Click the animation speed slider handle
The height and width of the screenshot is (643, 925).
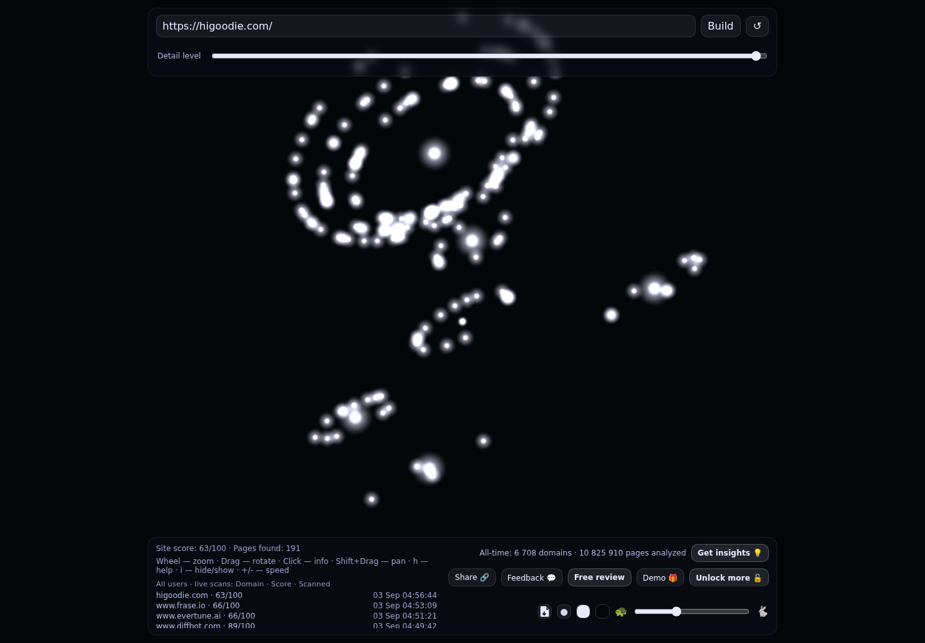(676, 611)
